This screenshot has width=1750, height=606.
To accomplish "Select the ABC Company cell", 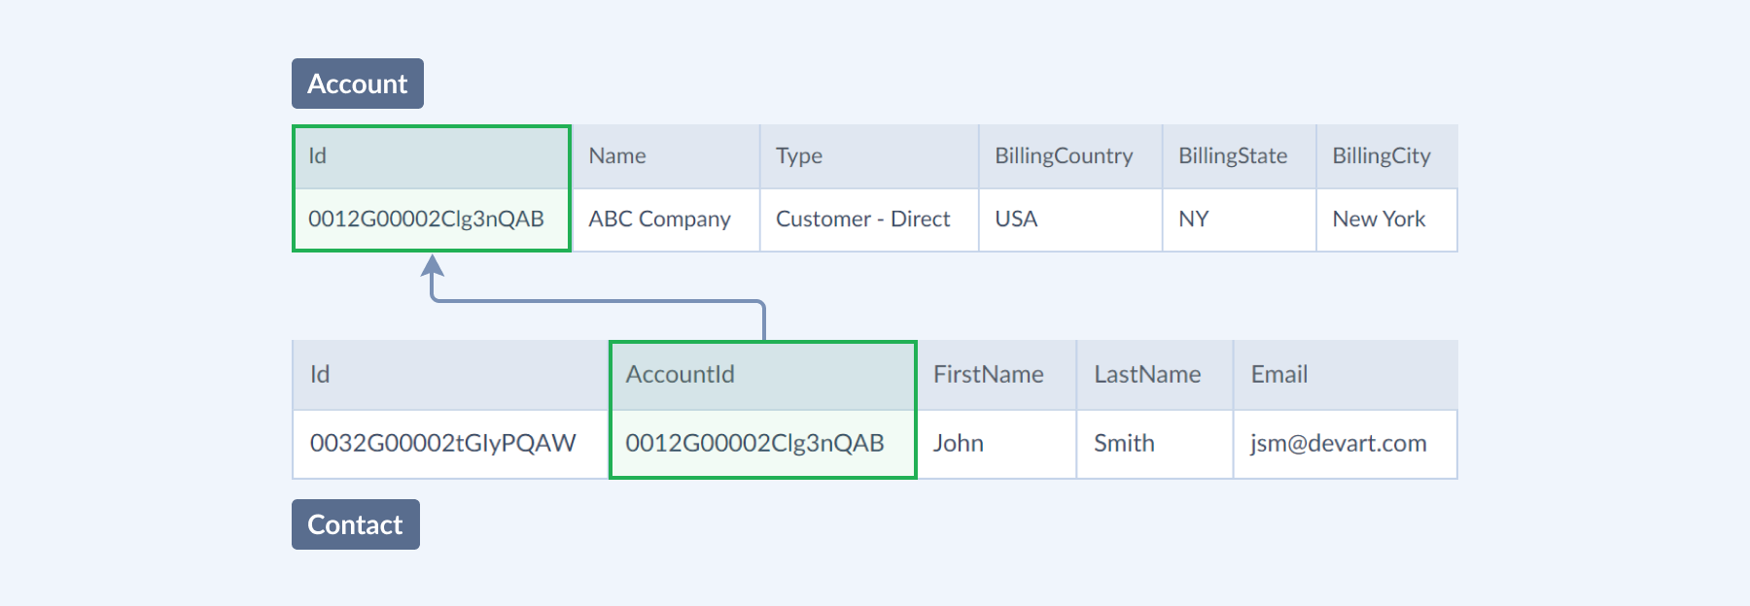I will 666,219.
